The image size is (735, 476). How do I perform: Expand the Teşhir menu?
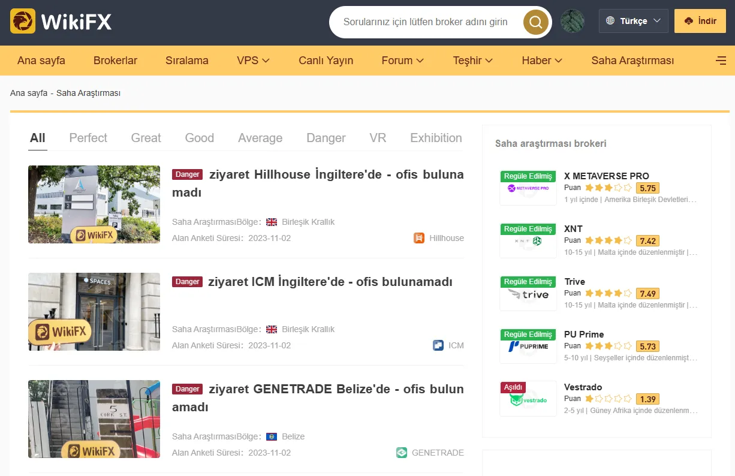pos(473,61)
